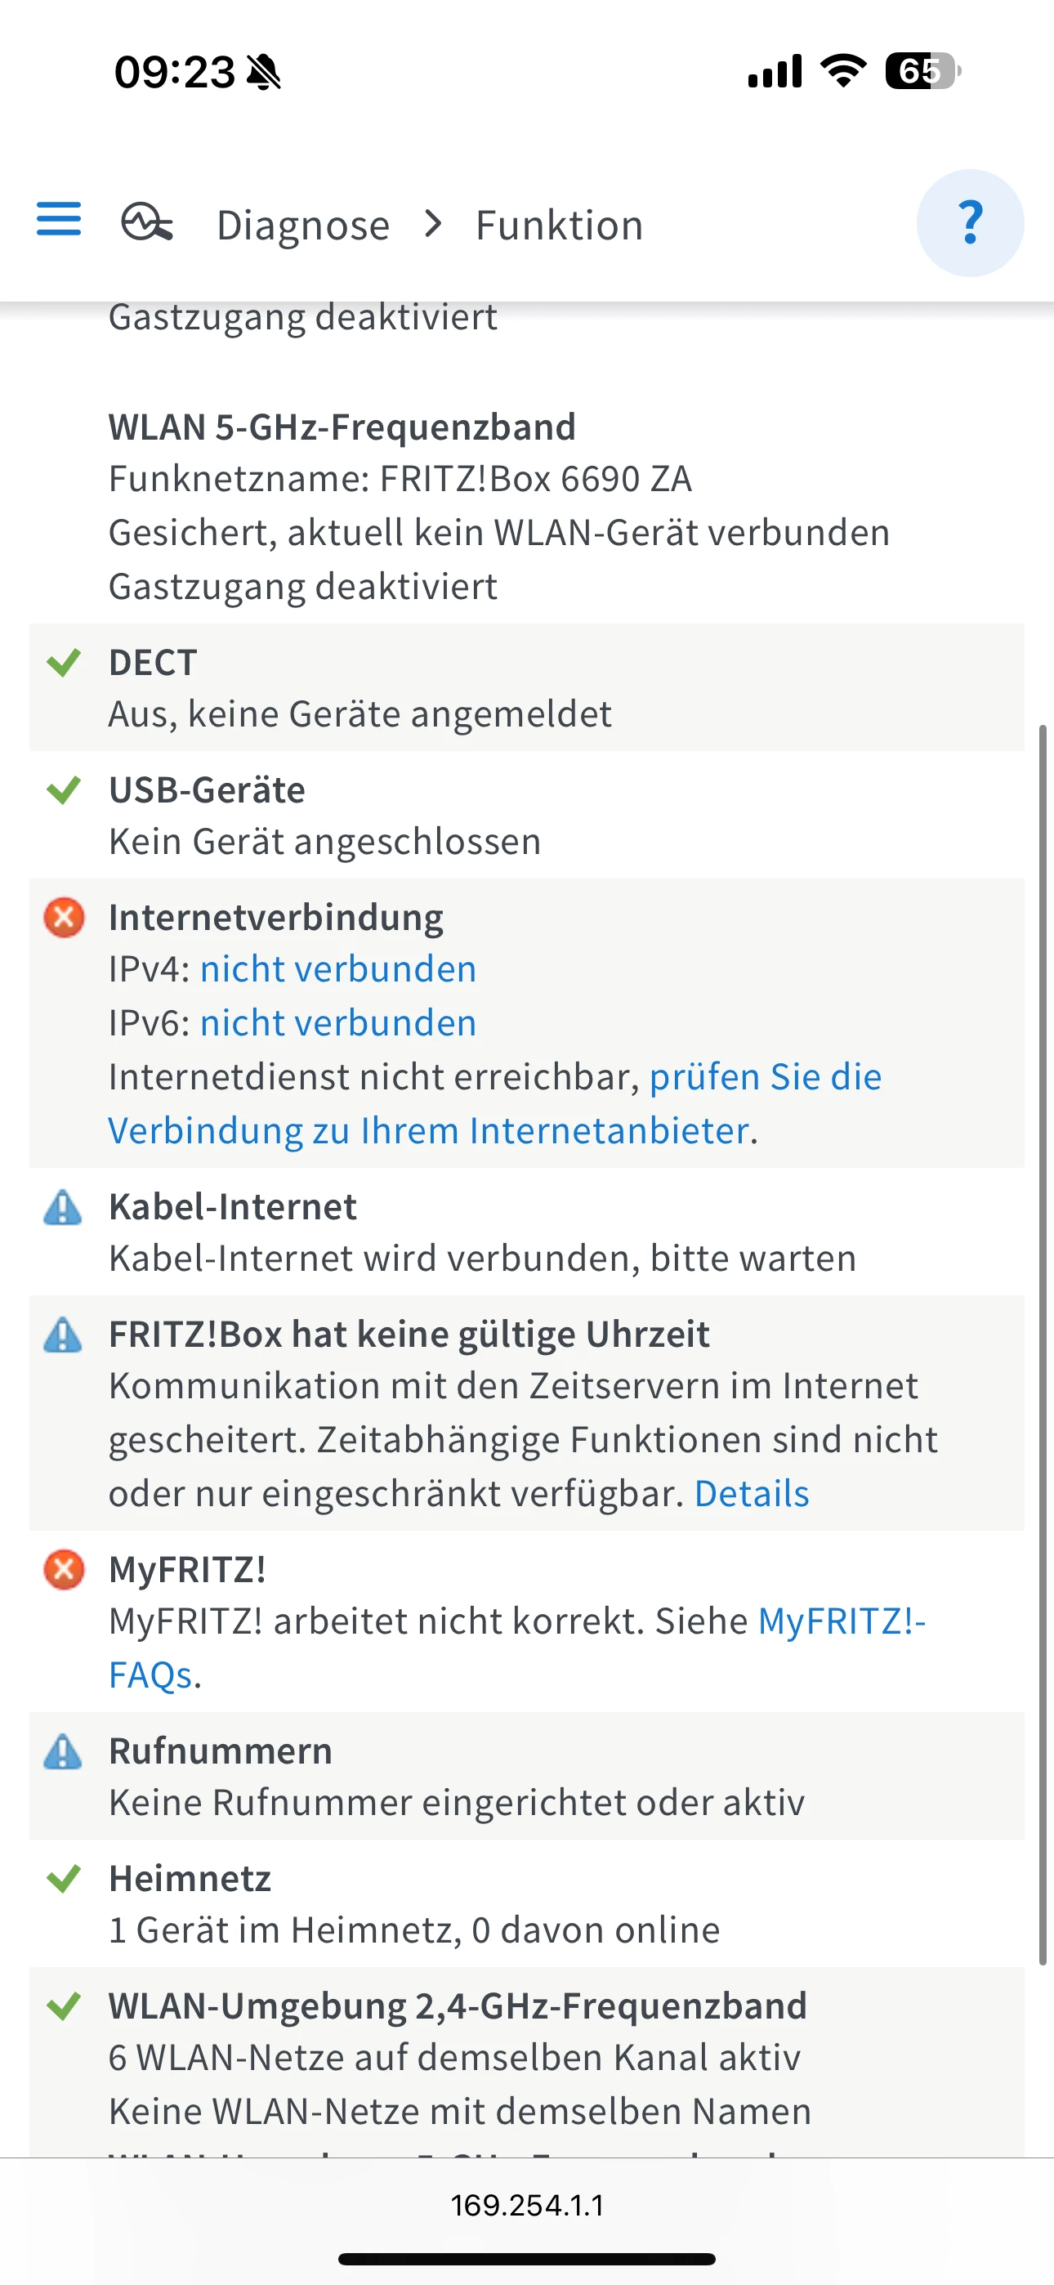Click the Diagnose section icon
1054x2285 pixels.
pos(146,221)
